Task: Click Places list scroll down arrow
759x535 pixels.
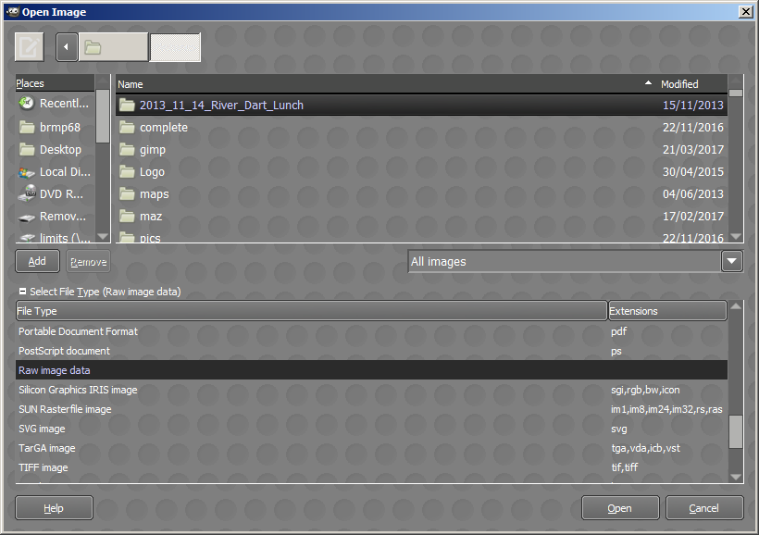Action: tap(103, 237)
